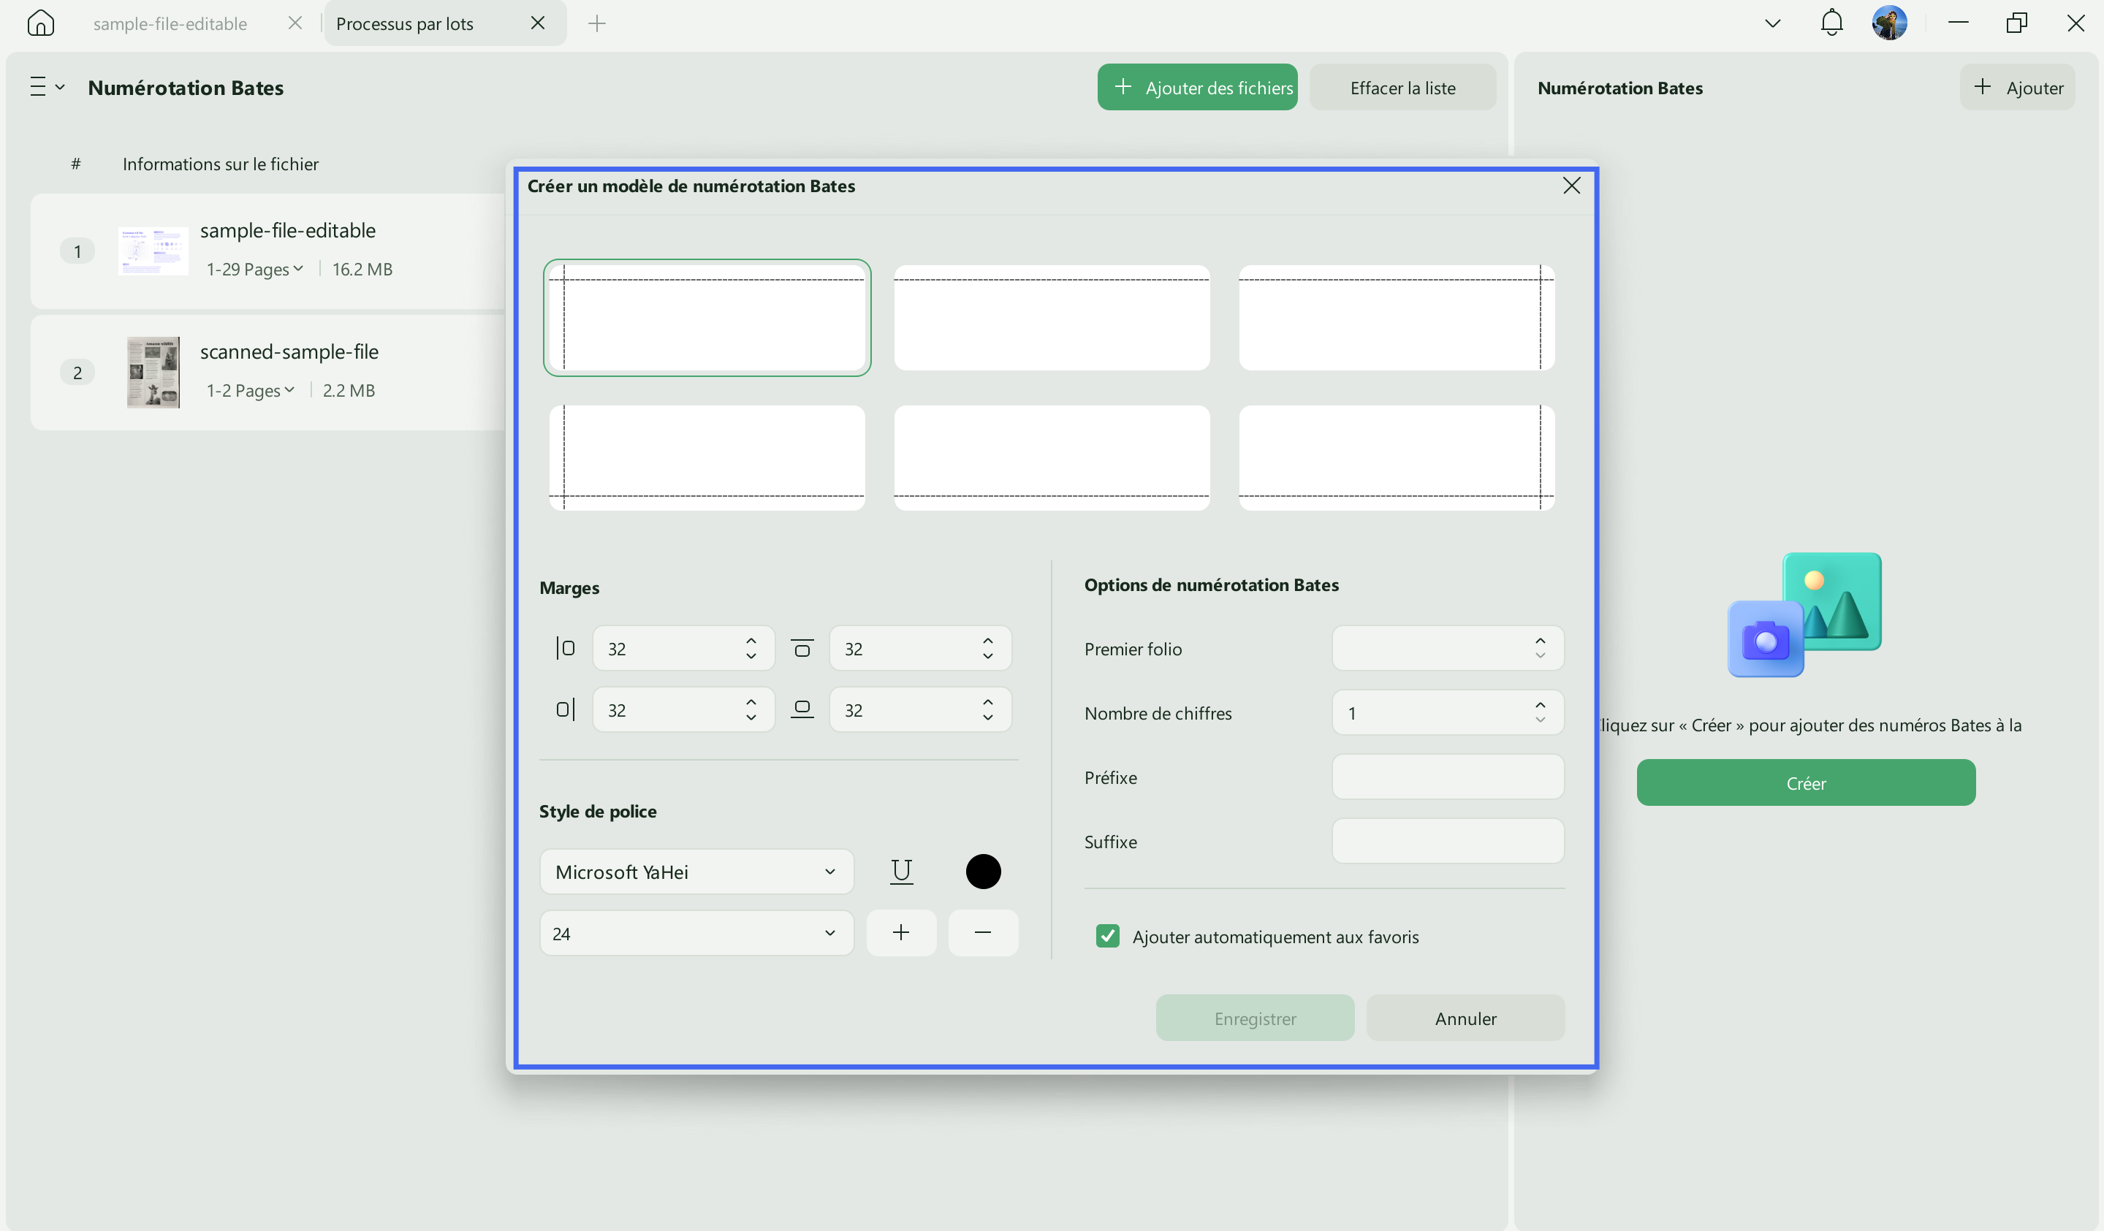Expand the title bar chevron menu

(1772, 23)
